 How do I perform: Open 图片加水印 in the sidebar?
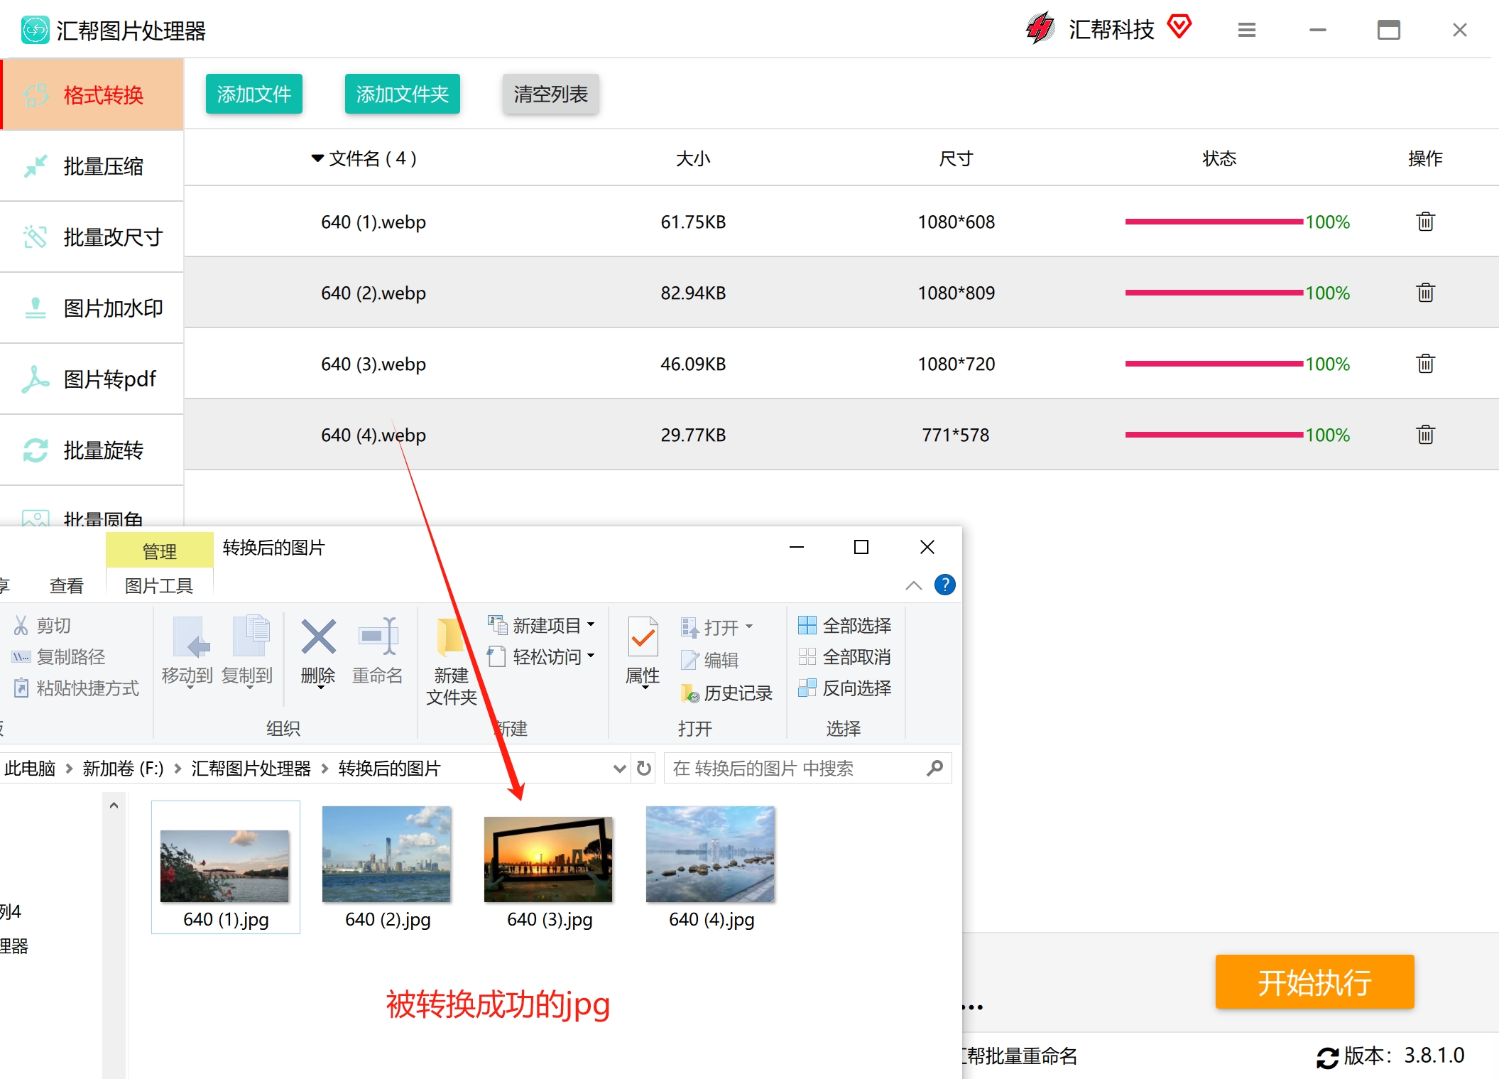[92, 308]
